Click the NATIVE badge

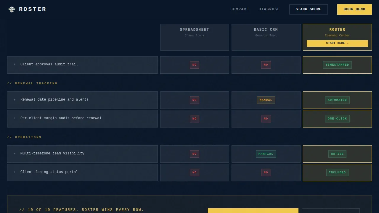[337, 154]
